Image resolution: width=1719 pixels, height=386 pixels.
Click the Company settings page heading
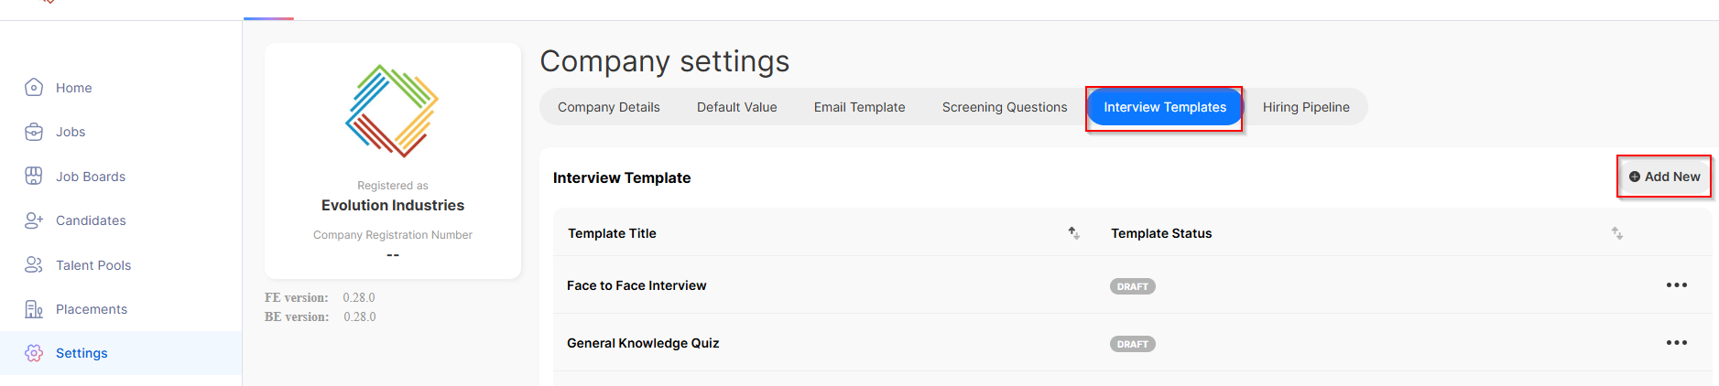click(x=665, y=61)
